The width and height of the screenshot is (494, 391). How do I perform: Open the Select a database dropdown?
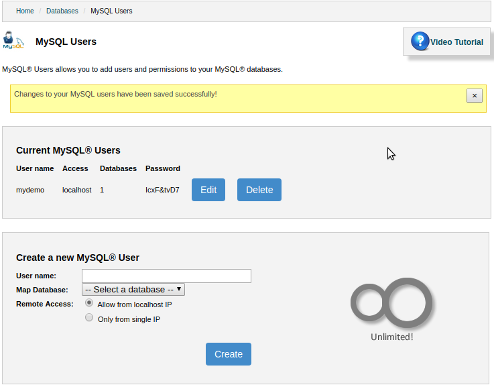tap(133, 290)
